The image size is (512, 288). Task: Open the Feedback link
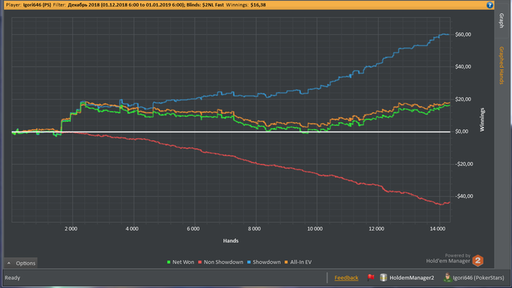[346, 278]
